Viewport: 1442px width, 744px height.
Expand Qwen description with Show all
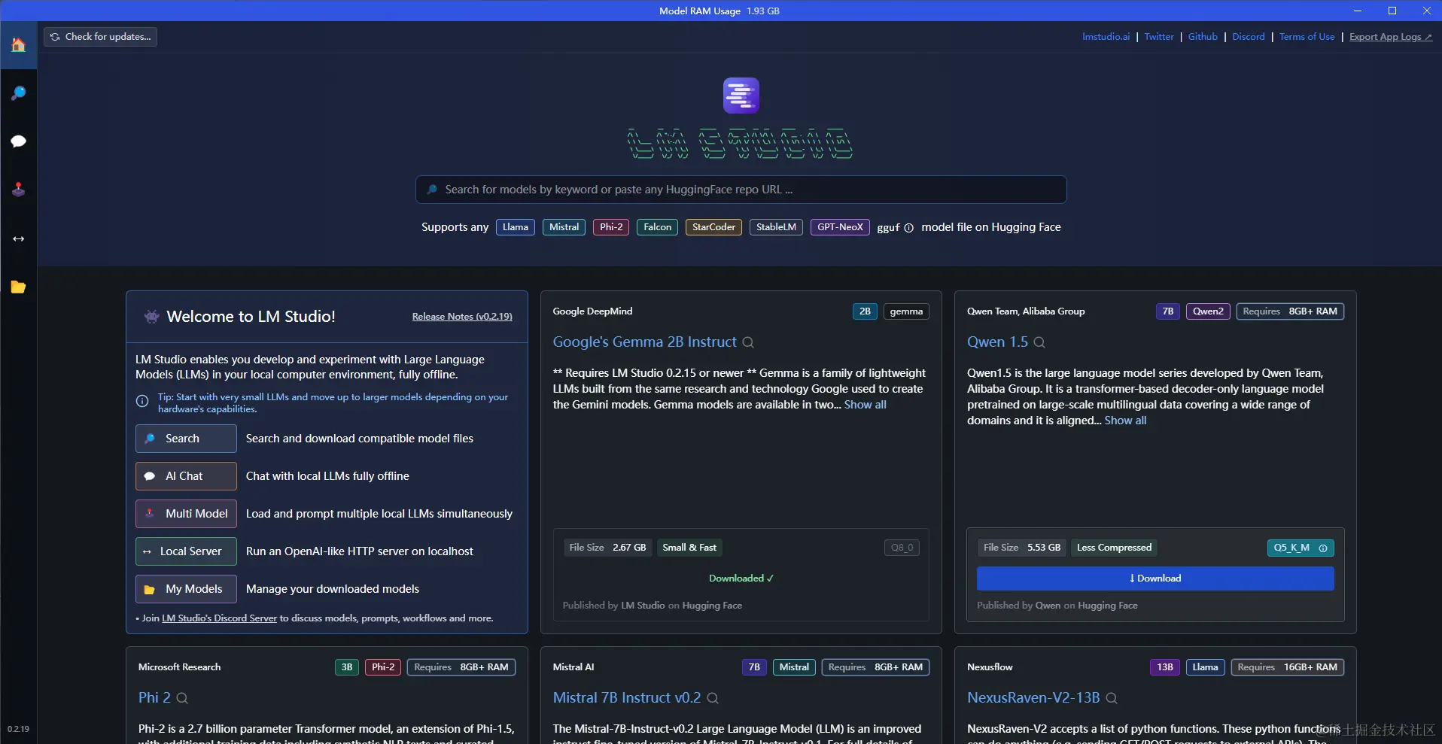click(x=1125, y=421)
